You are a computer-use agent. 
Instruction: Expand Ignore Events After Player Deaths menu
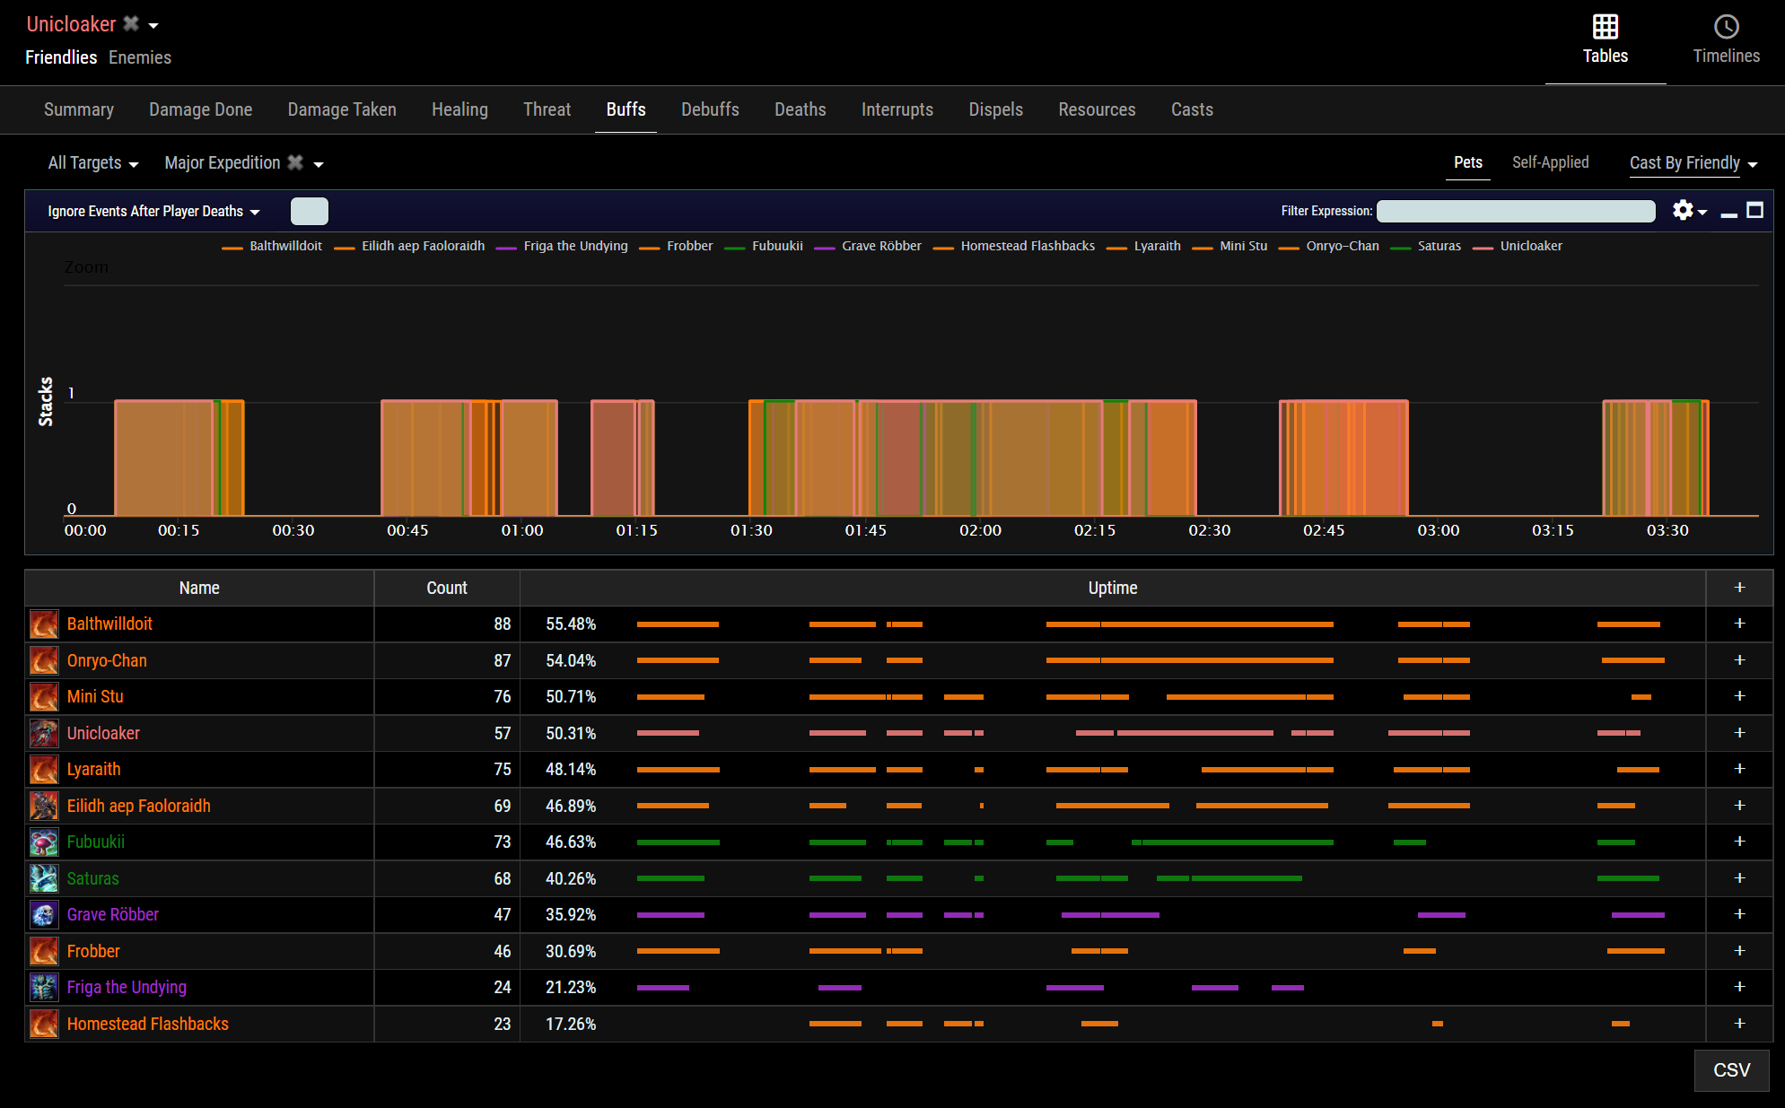click(x=153, y=212)
